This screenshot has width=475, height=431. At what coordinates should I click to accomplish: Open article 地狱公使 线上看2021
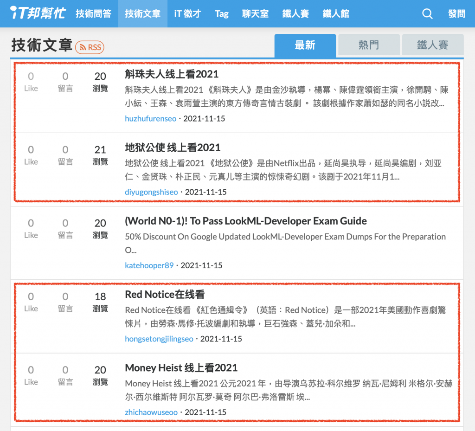[x=173, y=148]
